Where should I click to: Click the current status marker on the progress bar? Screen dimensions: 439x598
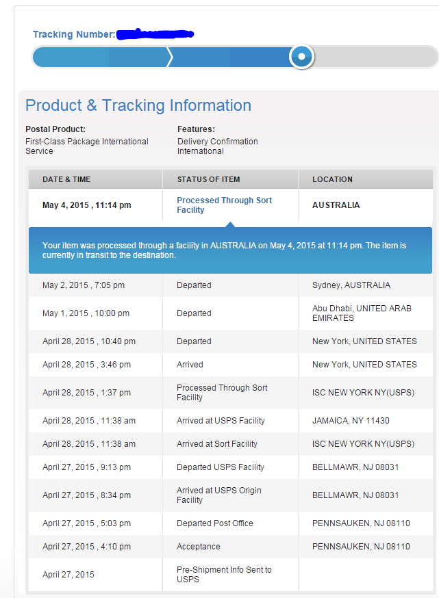pyautogui.click(x=301, y=57)
